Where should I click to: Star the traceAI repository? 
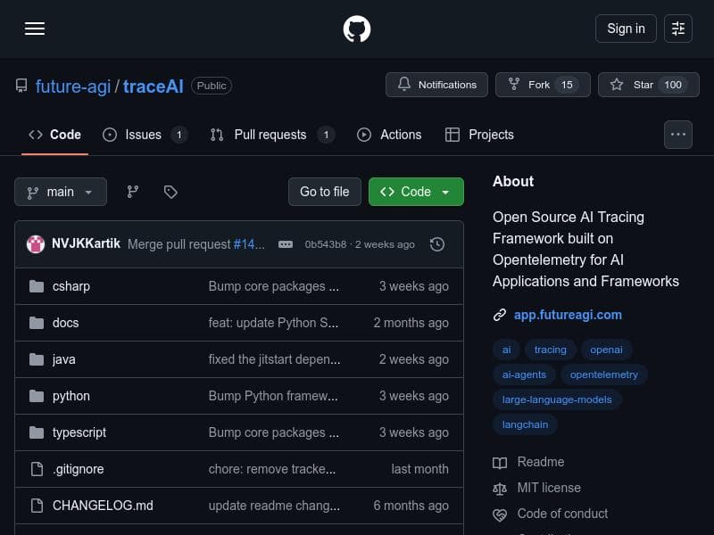click(x=645, y=85)
